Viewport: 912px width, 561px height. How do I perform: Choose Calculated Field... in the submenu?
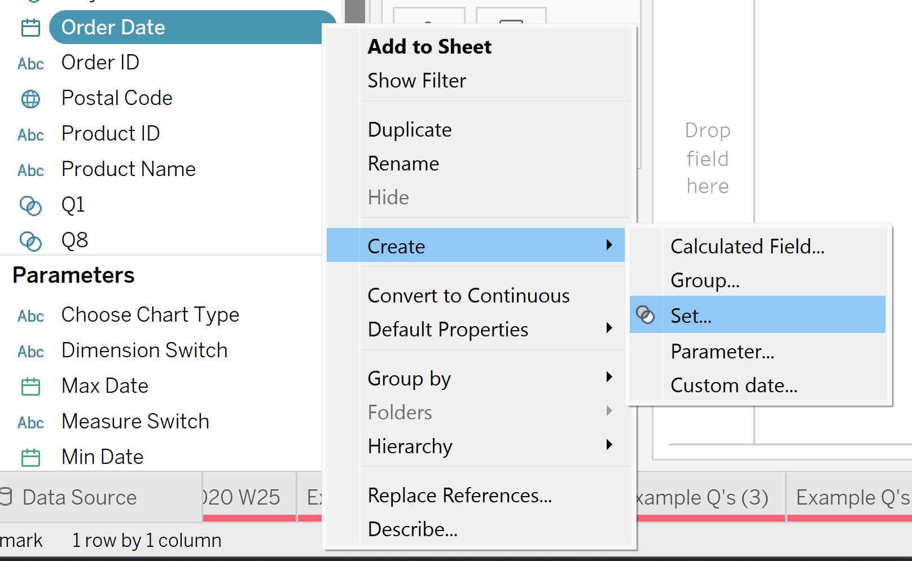point(747,247)
